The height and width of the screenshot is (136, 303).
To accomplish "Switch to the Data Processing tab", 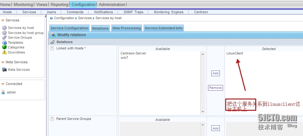I will coord(127,28).
